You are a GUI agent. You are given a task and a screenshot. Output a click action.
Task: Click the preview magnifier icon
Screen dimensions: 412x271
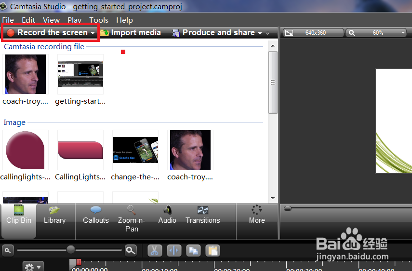click(x=352, y=33)
